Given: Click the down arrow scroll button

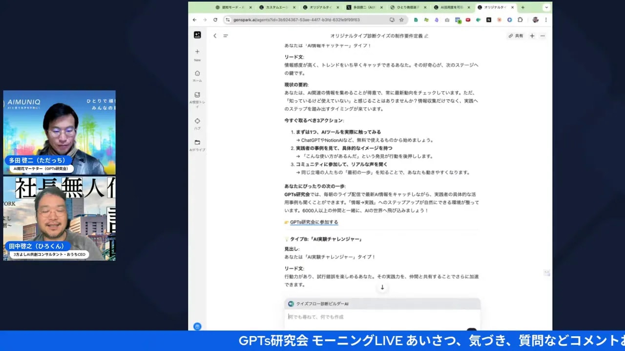Looking at the screenshot, I should pyautogui.click(x=382, y=288).
